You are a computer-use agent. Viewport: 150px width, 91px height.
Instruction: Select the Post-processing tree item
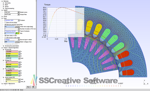point(9,8)
